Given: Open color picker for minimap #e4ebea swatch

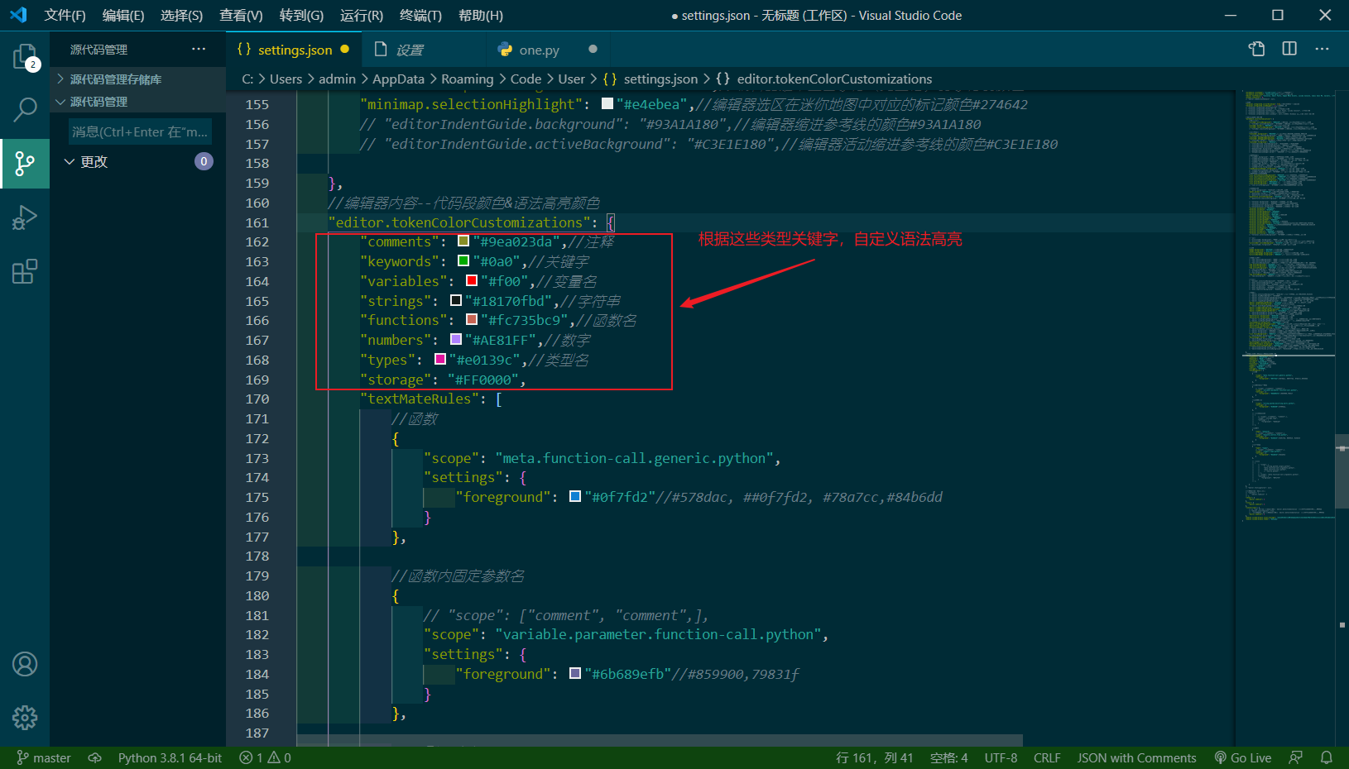Looking at the screenshot, I should coord(607,104).
